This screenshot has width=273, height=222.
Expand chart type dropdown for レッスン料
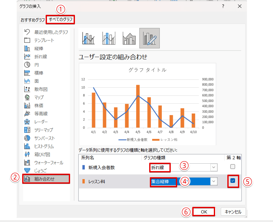pyautogui.click(x=214, y=181)
